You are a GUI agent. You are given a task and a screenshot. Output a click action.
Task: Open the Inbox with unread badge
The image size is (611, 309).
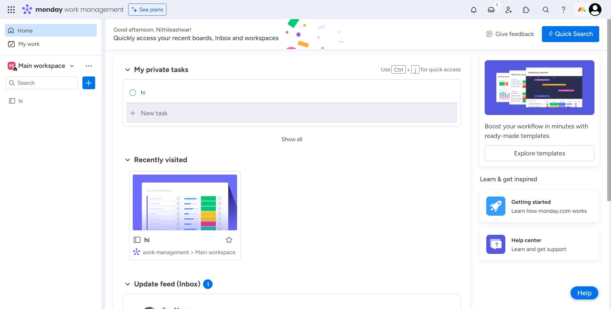click(x=491, y=10)
